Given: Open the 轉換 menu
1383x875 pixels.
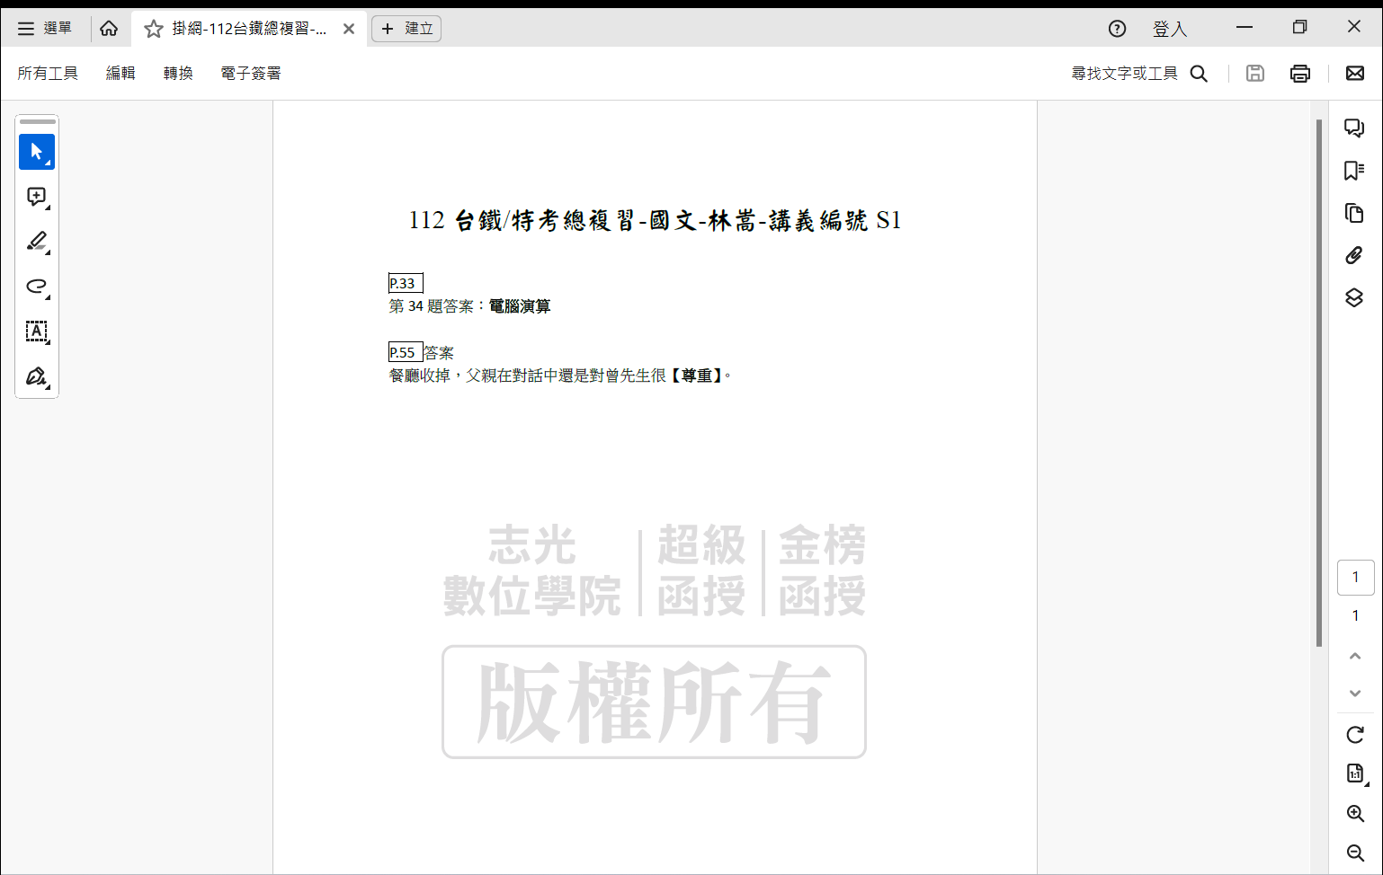Looking at the screenshot, I should click(178, 74).
